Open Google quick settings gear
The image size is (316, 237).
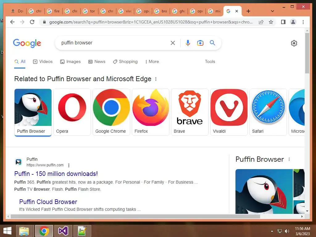click(x=294, y=43)
